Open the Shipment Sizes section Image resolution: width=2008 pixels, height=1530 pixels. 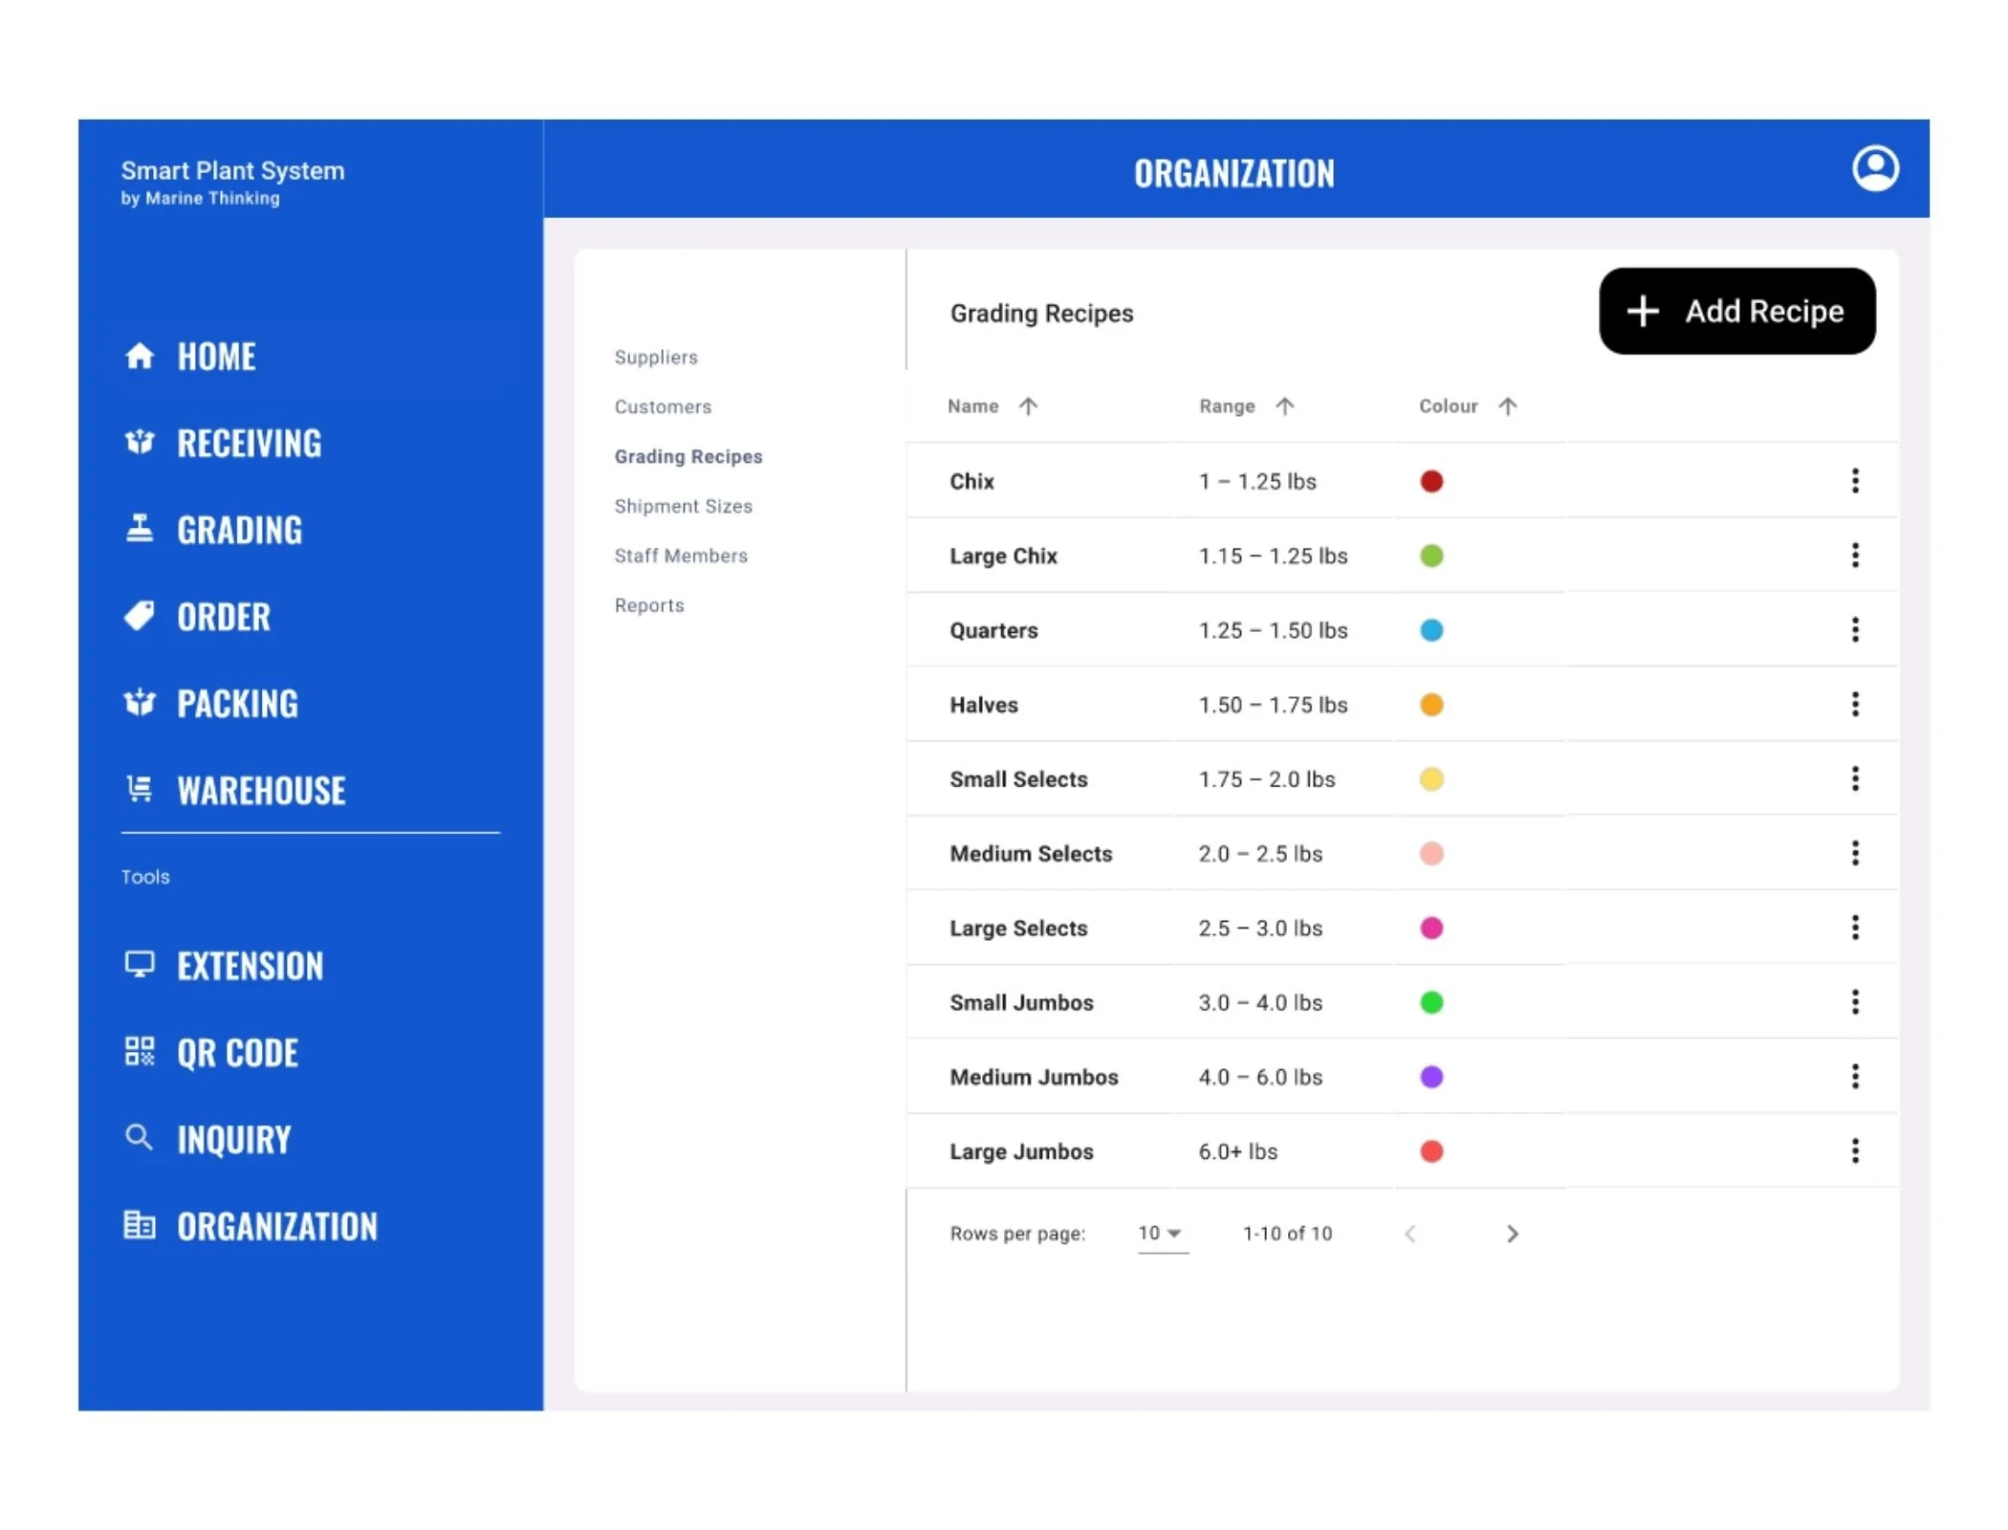(683, 506)
